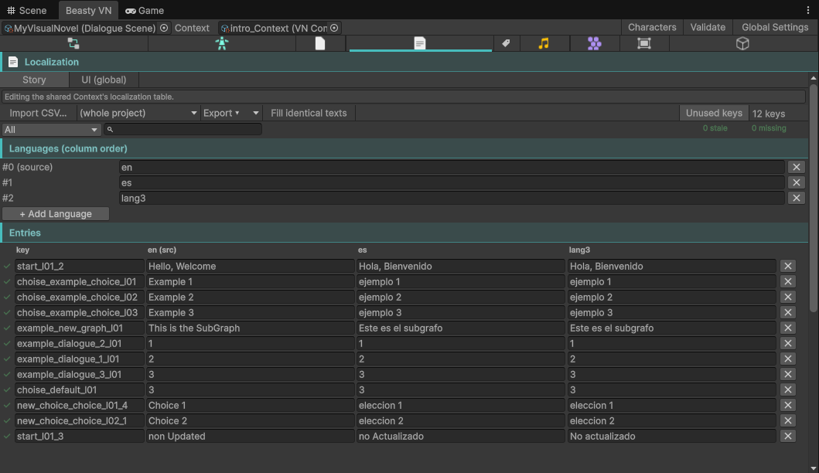
Task: Edit language #0 source field 'en'
Action: click(452, 167)
